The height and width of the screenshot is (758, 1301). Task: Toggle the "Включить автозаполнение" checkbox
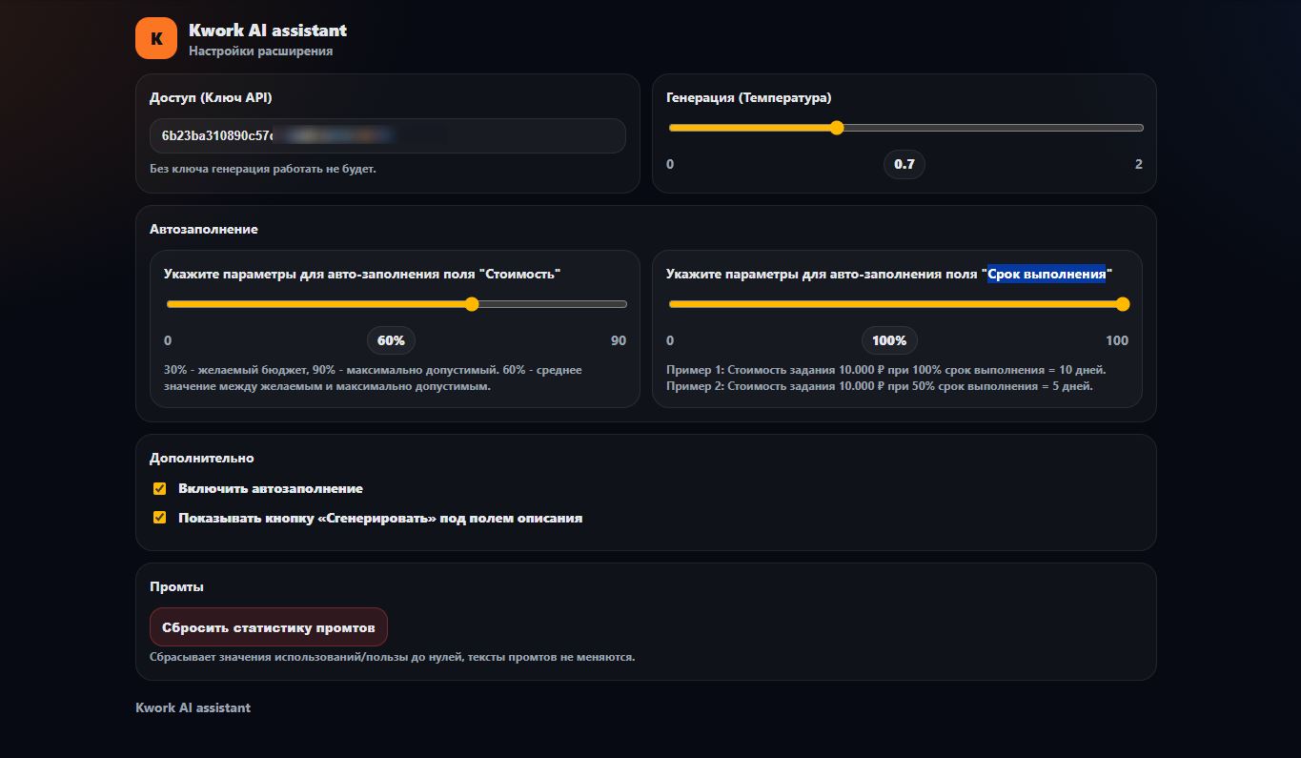pos(160,489)
